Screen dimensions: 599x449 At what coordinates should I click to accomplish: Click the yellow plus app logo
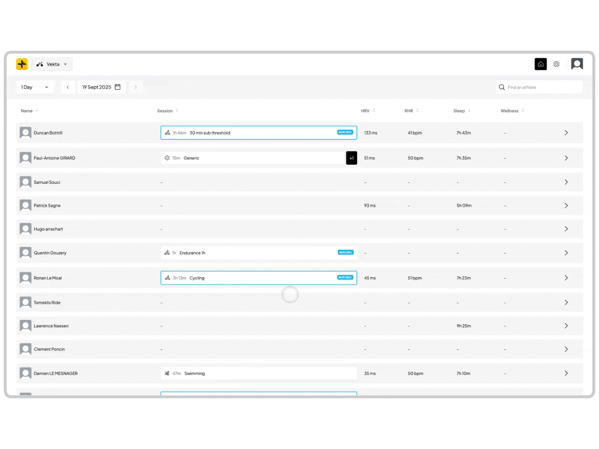point(22,64)
